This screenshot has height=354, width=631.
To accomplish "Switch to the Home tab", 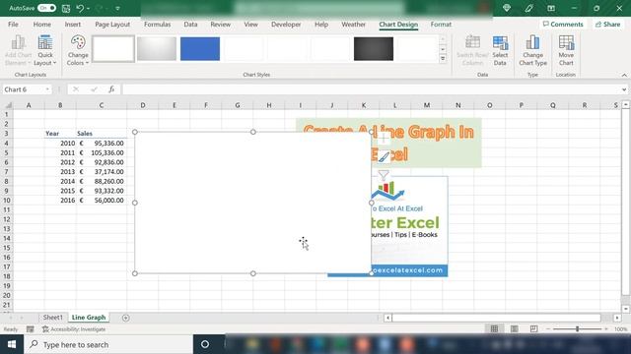I will coord(41,24).
